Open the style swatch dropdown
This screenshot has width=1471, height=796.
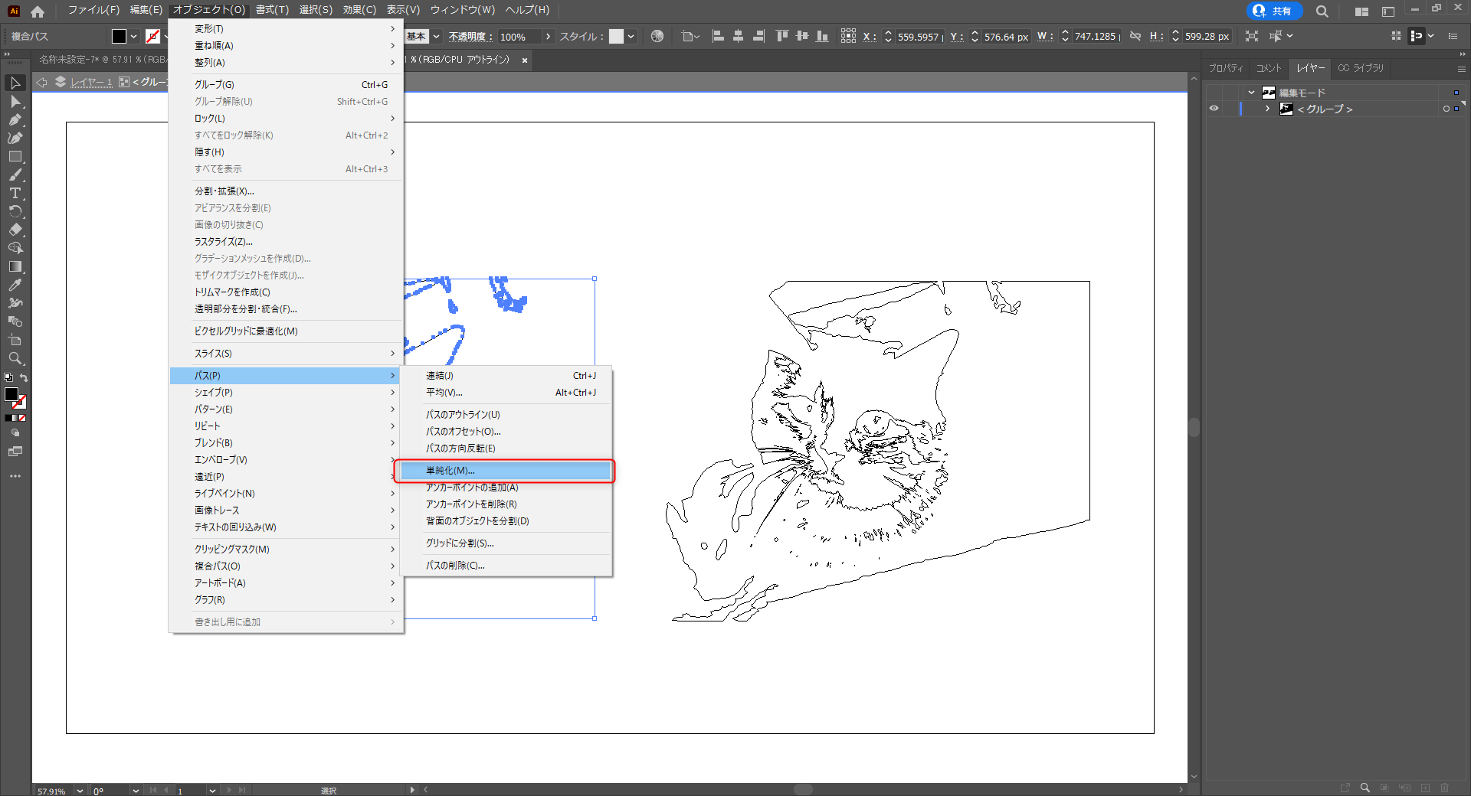point(631,36)
